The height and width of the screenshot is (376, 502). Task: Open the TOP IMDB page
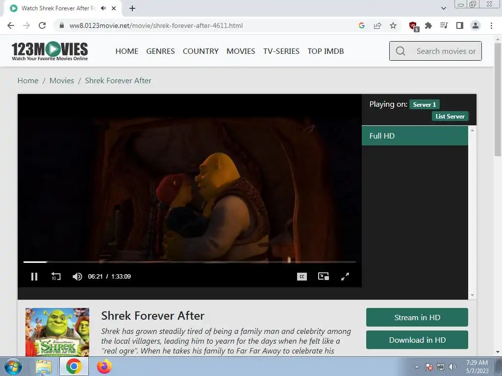(326, 51)
